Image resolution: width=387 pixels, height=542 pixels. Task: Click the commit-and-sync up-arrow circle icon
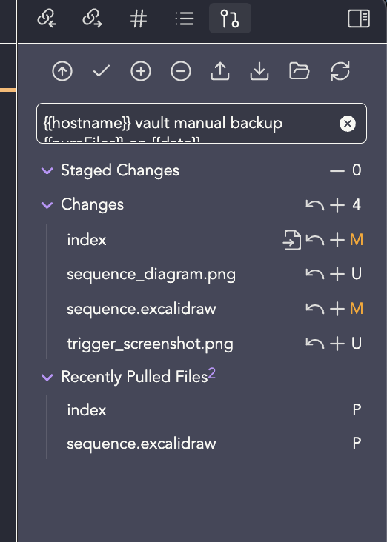62,72
